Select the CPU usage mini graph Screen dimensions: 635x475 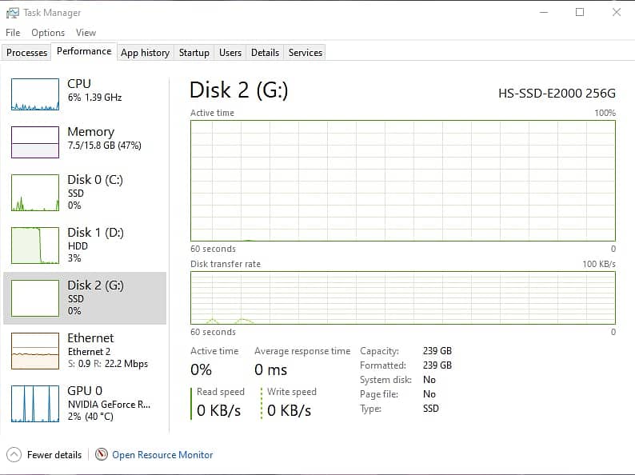tap(35, 94)
